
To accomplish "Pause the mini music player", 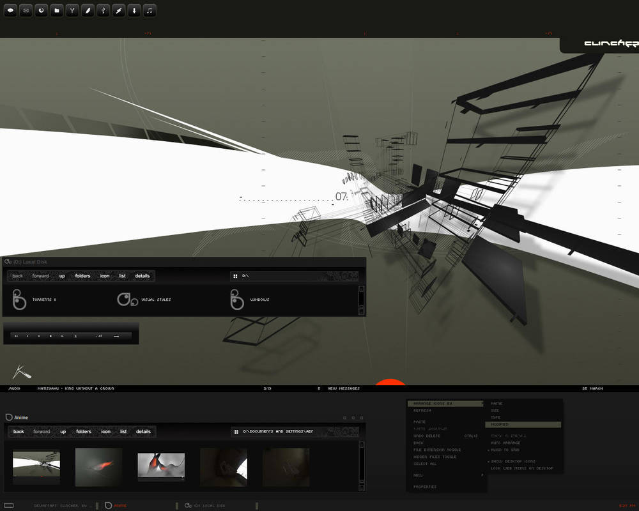I will 39,336.
